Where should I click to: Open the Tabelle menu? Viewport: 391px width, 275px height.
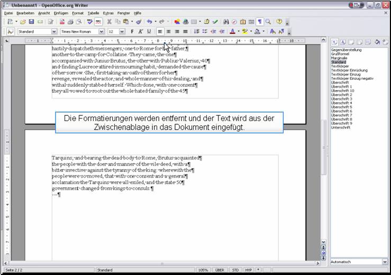93,13
